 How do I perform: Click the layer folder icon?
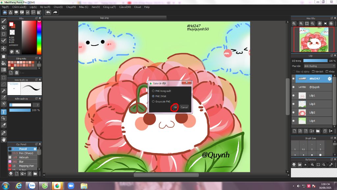[318, 131]
